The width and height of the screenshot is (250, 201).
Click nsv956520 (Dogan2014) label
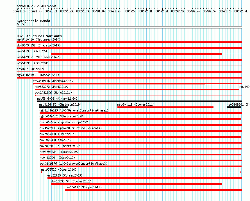pyautogui.click(x=59, y=169)
